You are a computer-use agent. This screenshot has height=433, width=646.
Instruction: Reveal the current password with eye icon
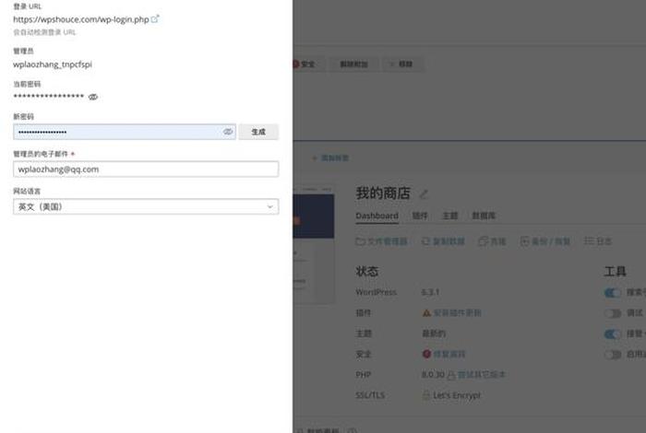click(x=93, y=97)
